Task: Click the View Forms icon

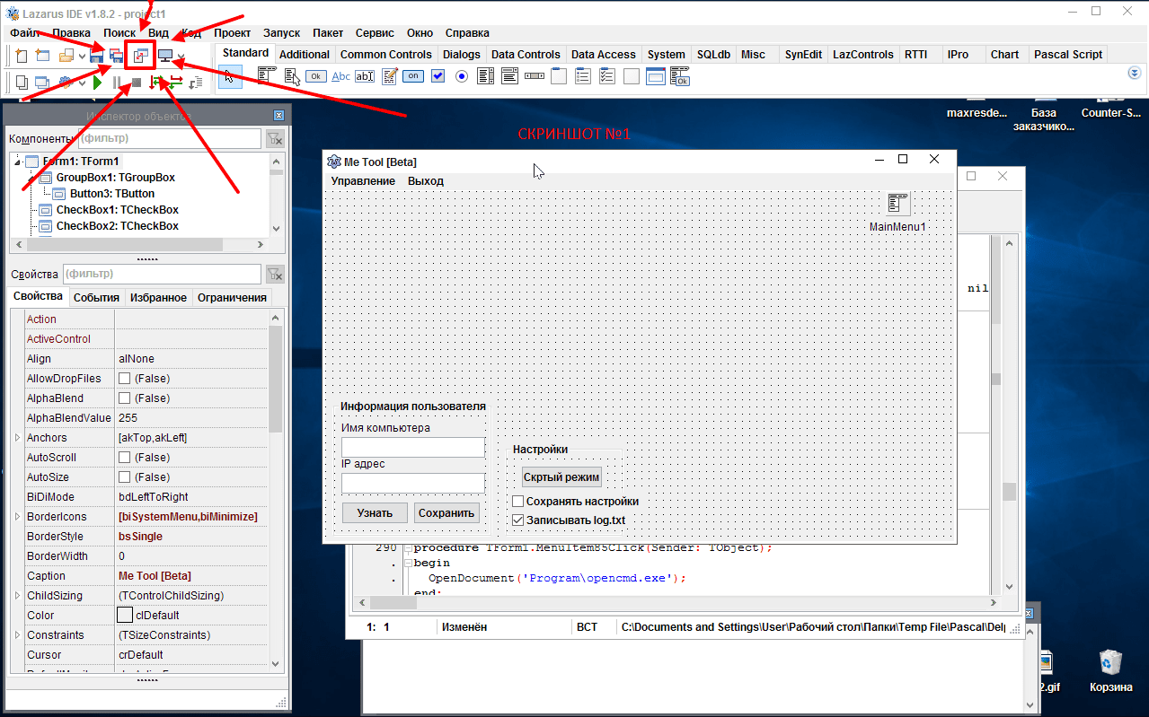Action: click(x=41, y=83)
